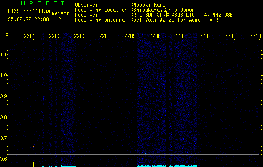Click the 0.8 kHz frequency tick label
Screen dimensions: 263x167
coord(3,117)
